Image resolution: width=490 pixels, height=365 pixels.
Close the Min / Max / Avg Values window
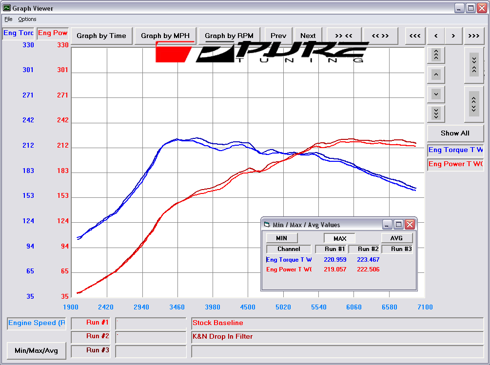coord(410,224)
